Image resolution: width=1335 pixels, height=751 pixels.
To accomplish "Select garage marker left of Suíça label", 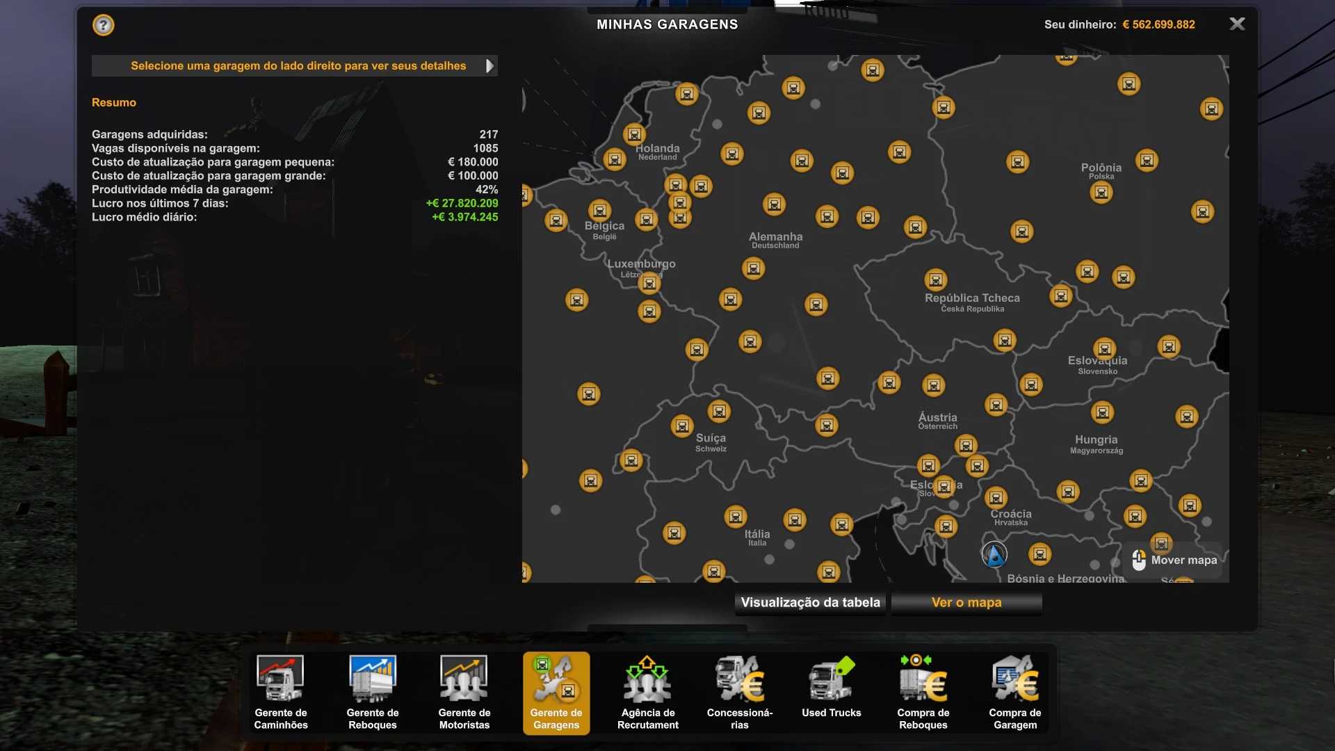I will [682, 426].
